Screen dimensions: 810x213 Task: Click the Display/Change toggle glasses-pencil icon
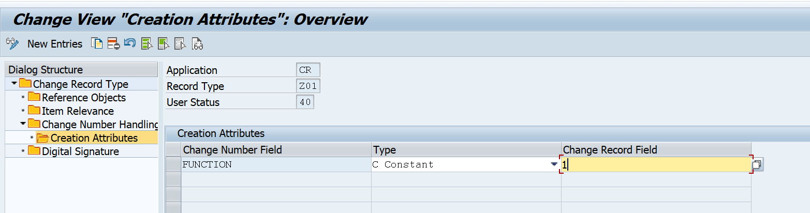(12, 43)
